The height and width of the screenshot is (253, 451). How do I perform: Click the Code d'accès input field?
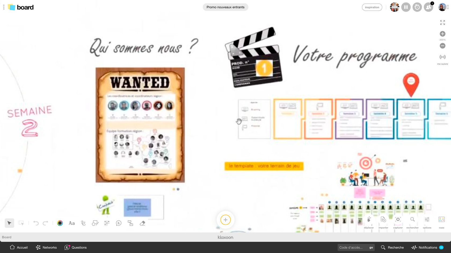[352, 247]
